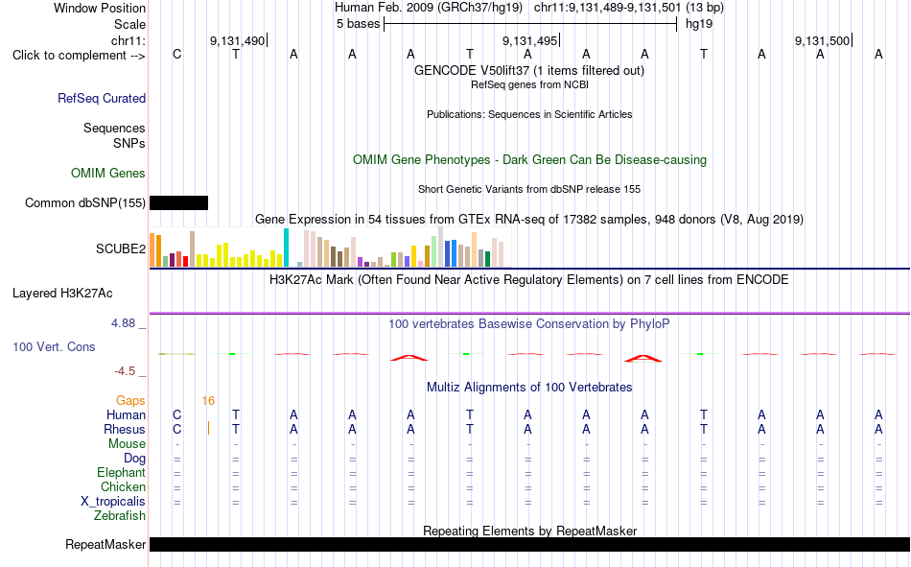This screenshot has height=567, width=911.
Task: Click the chr11: ruler label
Action: [128, 40]
